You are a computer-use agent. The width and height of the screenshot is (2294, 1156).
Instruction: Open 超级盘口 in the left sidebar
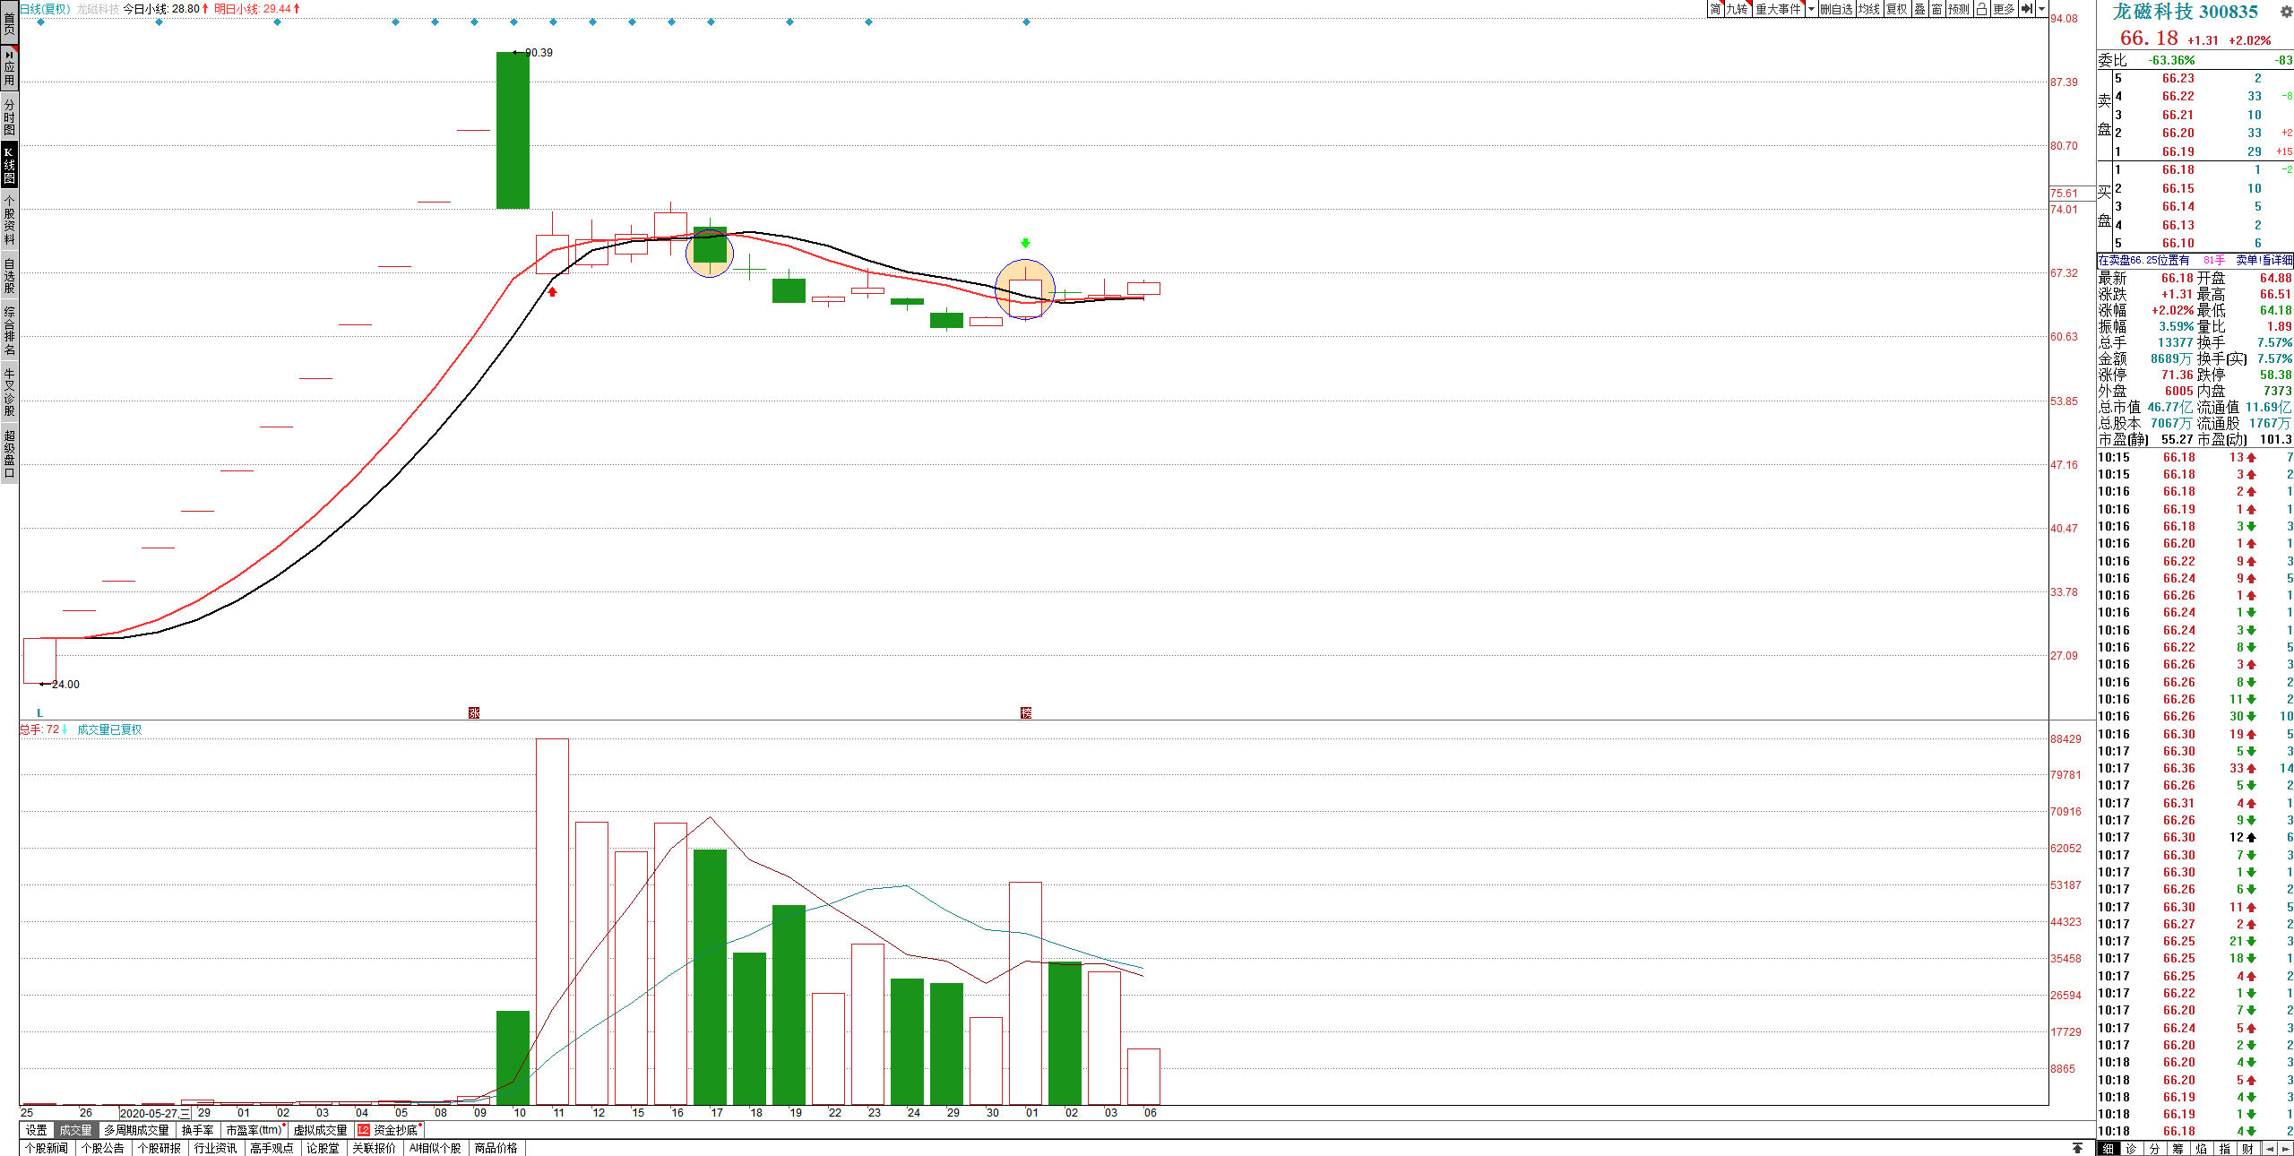tap(9, 454)
